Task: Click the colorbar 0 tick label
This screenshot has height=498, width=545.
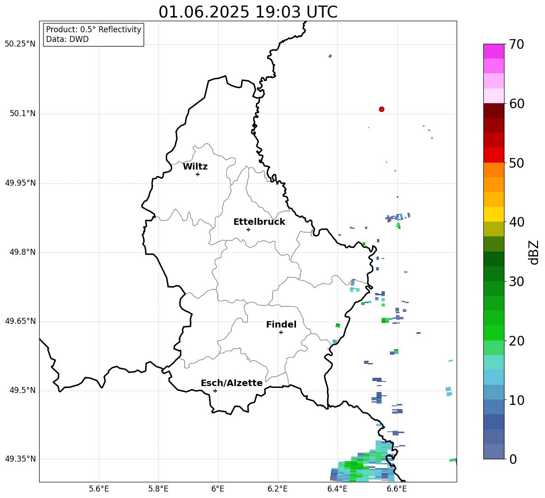Action: [513, 459]
